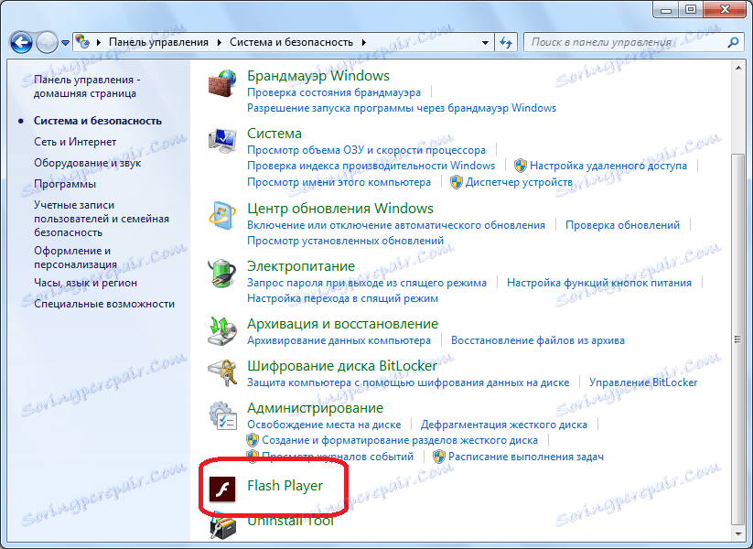
Task: Click the Forward navigation arrow button
Action: pos(47,42)
